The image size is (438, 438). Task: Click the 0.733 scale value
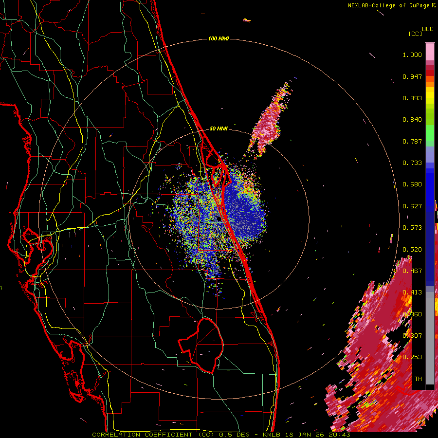pos(412,163)
